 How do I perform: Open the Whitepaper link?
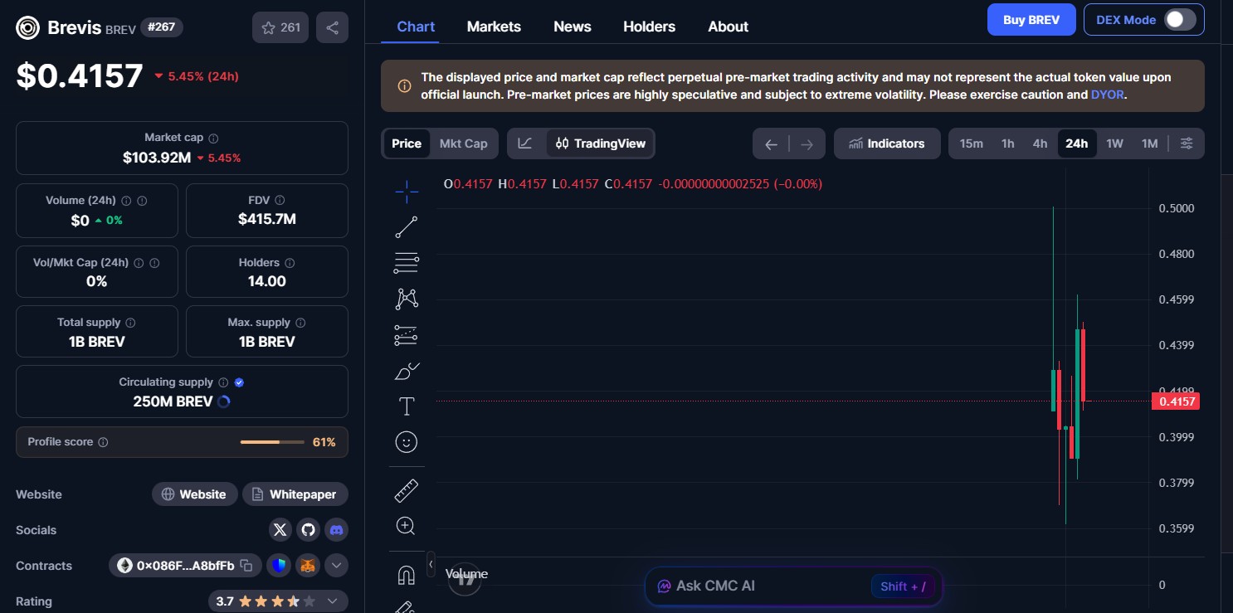point(295,494)
